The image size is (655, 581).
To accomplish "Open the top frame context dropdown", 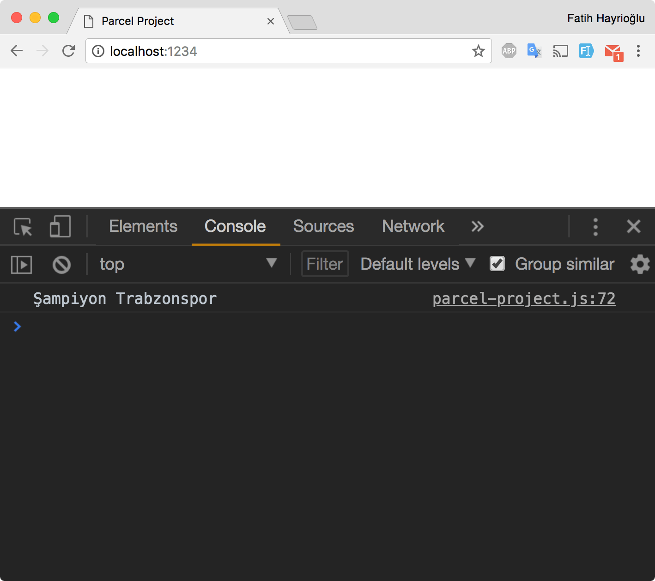I will (188, 264).
